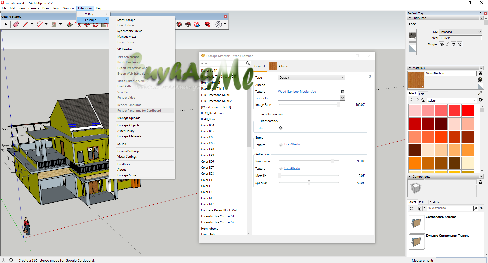Open the Components navigation dropdown arrow

click(424, 208)
